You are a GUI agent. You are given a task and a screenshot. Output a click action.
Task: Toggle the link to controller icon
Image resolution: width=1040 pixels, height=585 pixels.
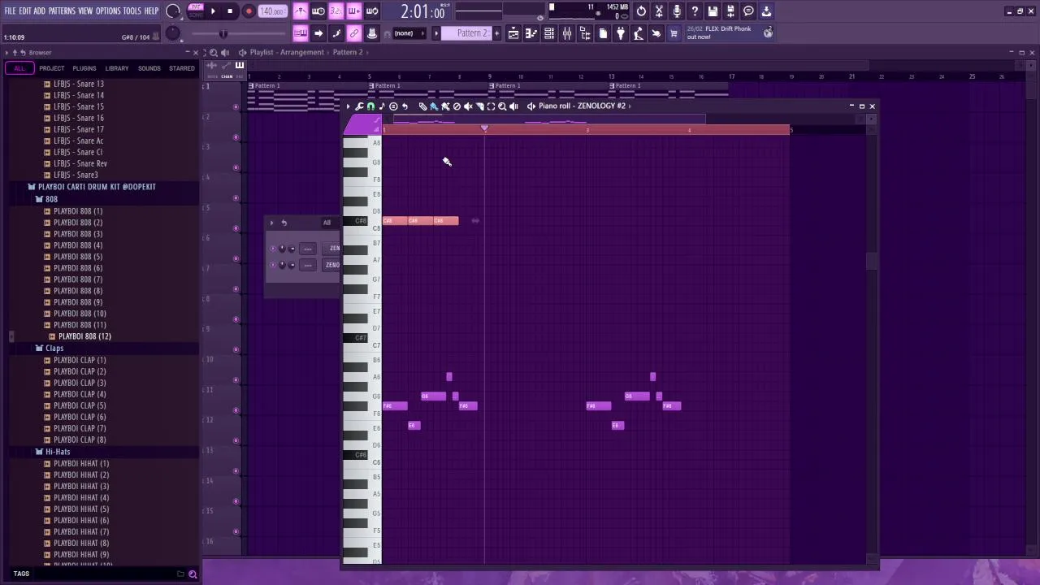[354, 33]
